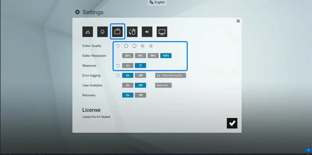Reset Measures with undo arrow
The width and height of the screenshot is (312, 155).
(x=118, y=65)
